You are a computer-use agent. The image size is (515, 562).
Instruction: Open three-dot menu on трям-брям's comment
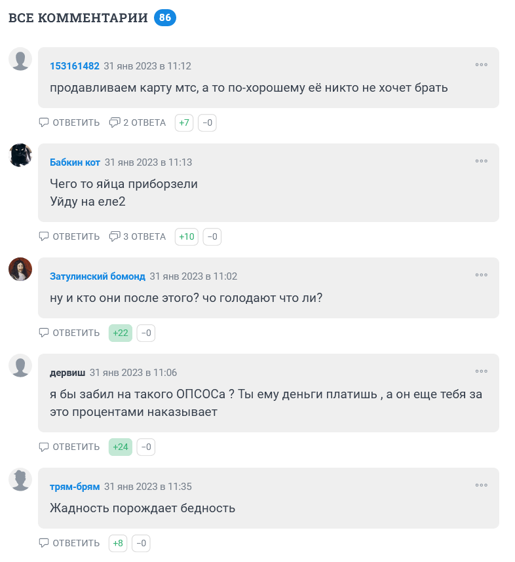click(x=481, y=485)
